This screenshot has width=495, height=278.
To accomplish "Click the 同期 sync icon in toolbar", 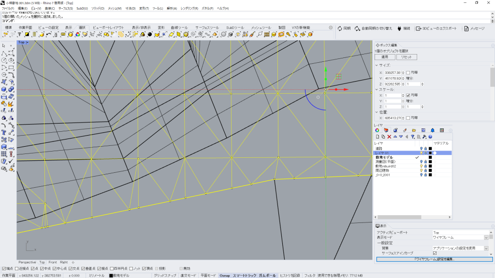I will [340, 28].
